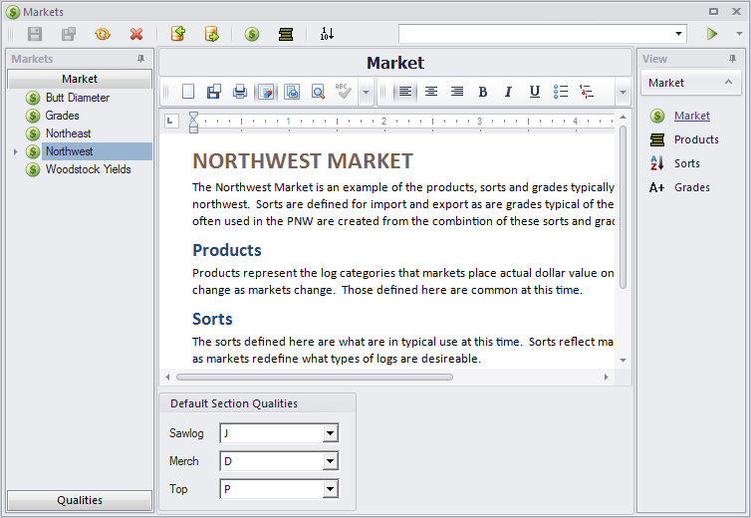The width and height of the screenshot is (751, 518).
Task: Toggle the draft view layout icon
Action: point(266,91)
